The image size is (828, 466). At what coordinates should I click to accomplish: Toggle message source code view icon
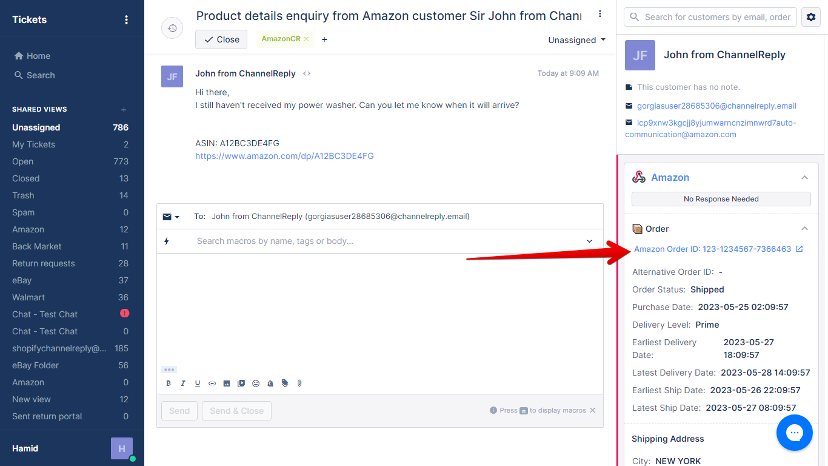[307, 73]
